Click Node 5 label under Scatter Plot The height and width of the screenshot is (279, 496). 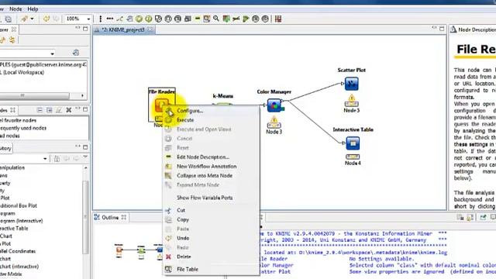tap(351, 110)
